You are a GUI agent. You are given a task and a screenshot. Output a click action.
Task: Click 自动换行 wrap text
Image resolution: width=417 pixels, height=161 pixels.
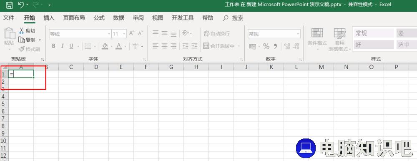click(x=216, y=33)
